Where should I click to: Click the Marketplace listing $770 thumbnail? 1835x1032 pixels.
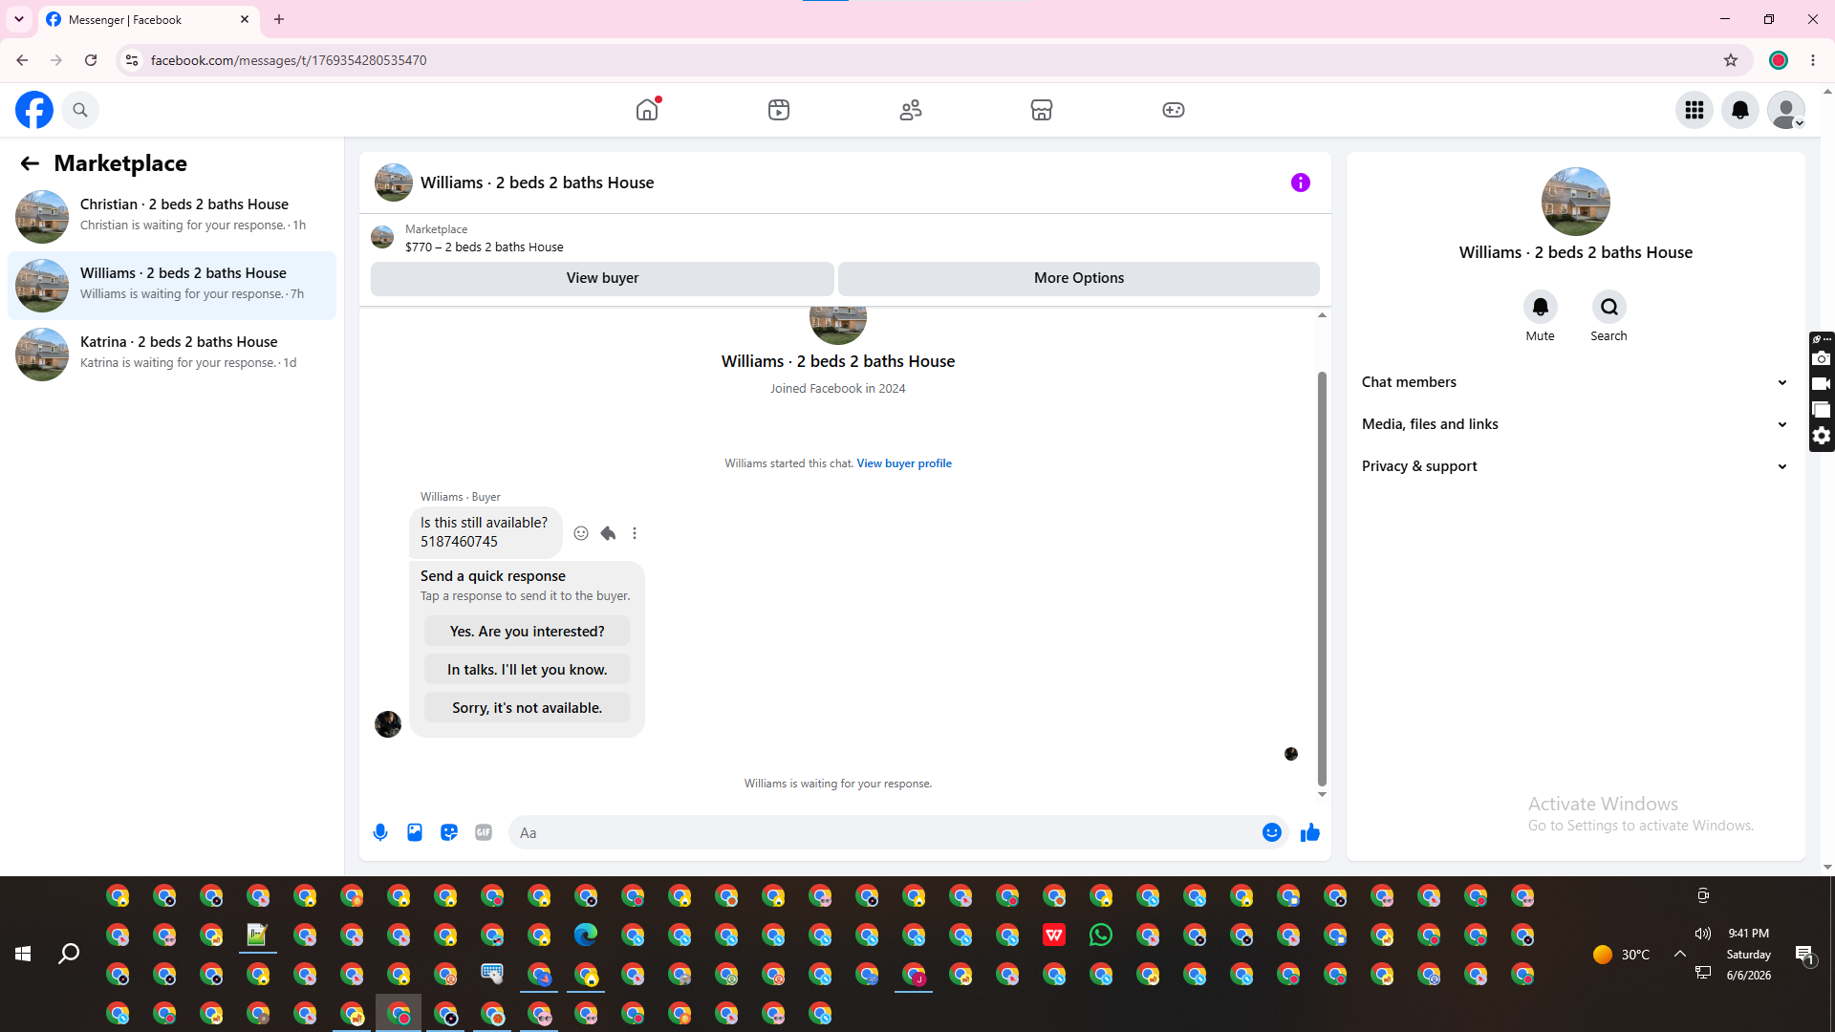382,237
